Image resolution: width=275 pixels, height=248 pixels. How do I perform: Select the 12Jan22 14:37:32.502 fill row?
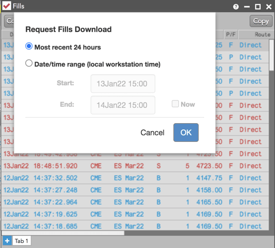click(x=135, y=178)
